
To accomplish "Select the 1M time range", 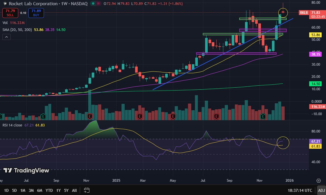I will point(23,190).
